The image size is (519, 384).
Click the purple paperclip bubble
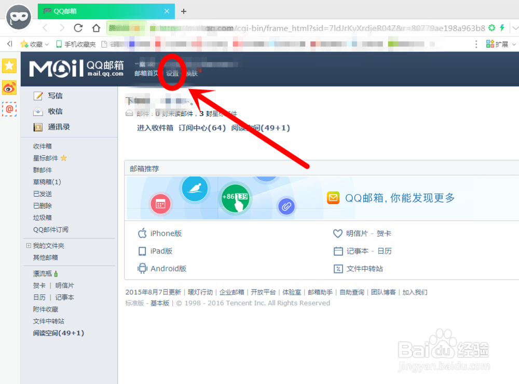click(x=286, y=206)
